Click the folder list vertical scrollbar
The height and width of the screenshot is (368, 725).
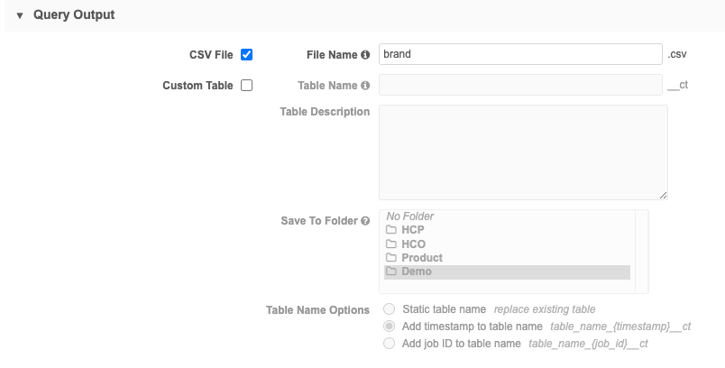point(641,251)
